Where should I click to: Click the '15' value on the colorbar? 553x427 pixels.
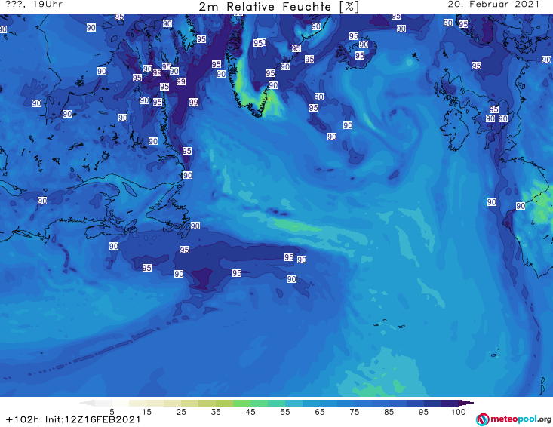tap(146, 412)
